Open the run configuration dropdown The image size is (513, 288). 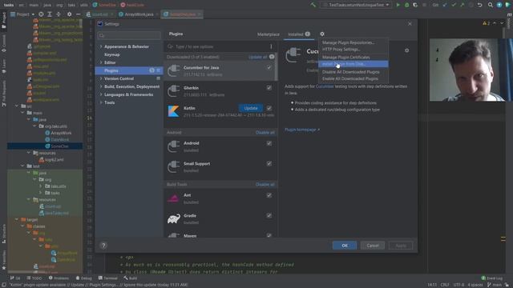tap(356, 5)
